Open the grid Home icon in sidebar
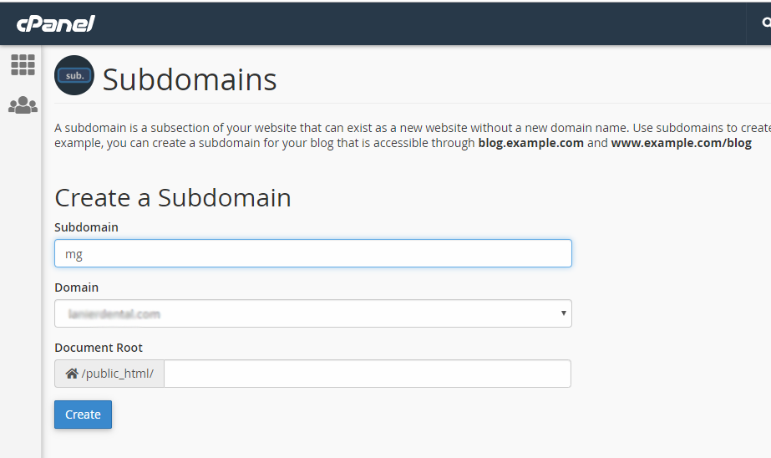This screenshot has width=771, height=458. 23,65
